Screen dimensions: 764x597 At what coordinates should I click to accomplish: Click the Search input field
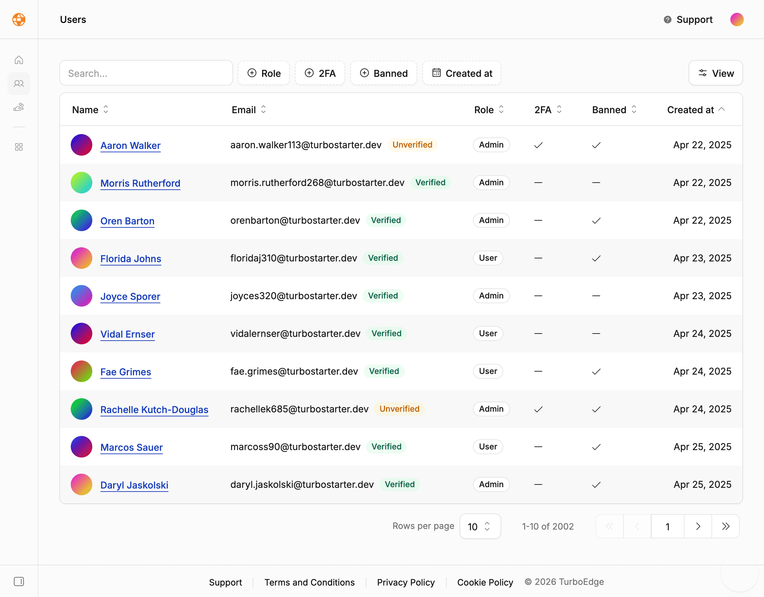146,73
